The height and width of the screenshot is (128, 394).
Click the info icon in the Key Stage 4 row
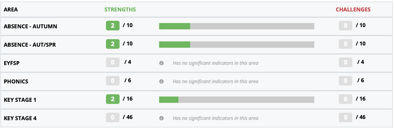(x=162, y=118)
